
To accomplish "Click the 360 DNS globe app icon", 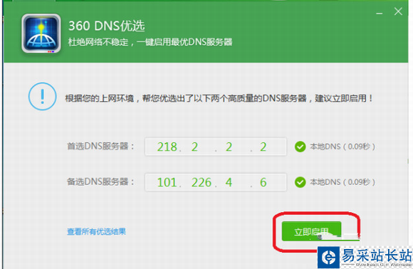I will [x=41, y=33].
